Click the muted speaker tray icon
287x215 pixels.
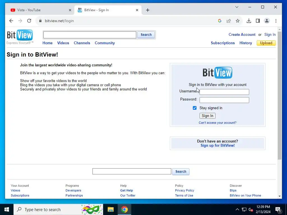pos(251,209)
